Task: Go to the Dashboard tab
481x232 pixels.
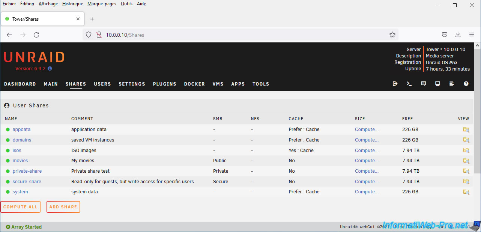Action: (x=20, y=84)
